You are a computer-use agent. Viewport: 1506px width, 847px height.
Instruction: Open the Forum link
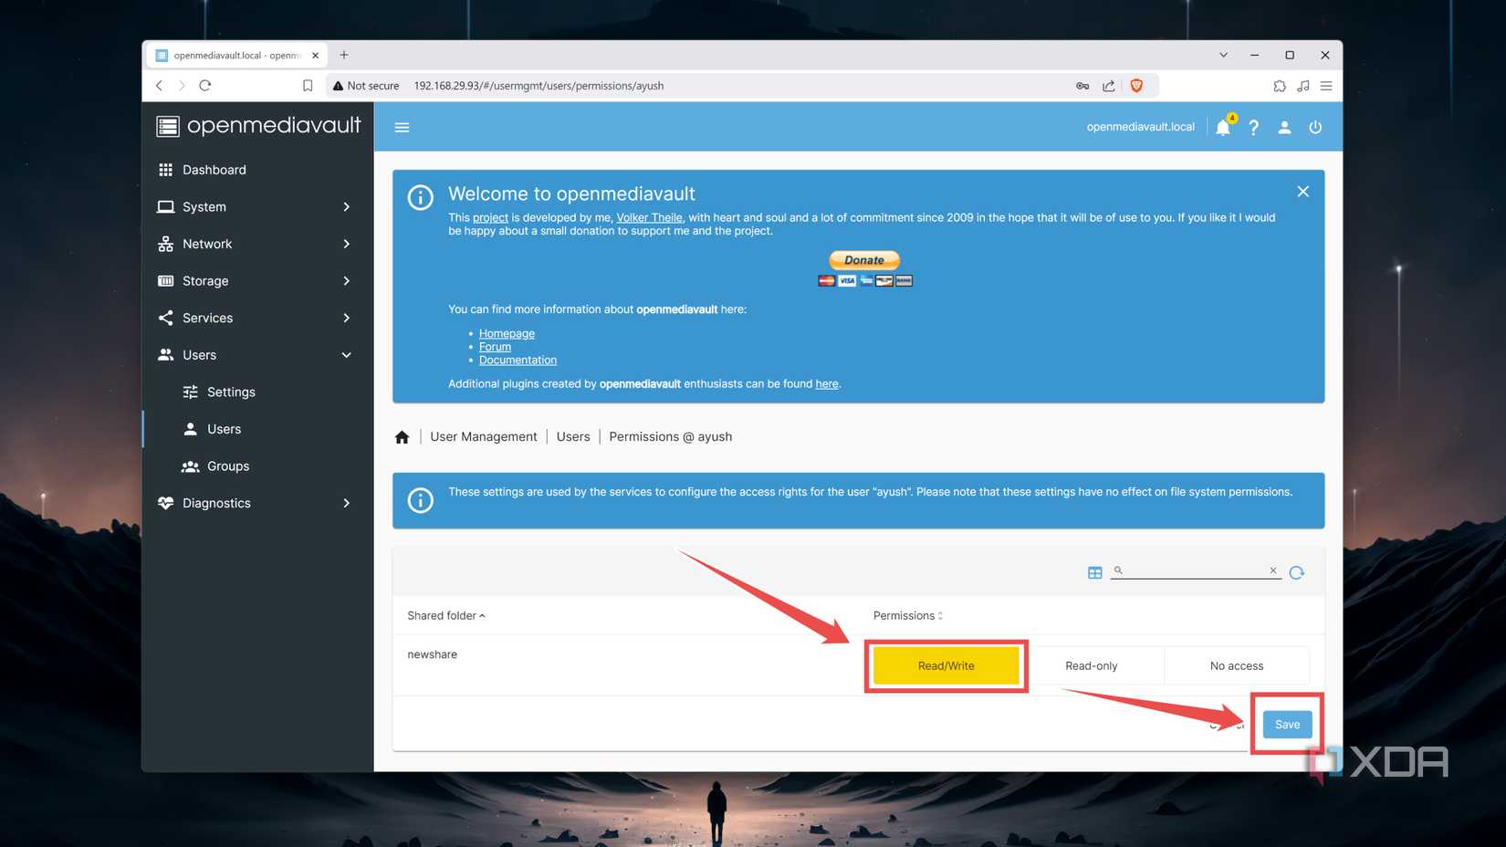point(495,347)
